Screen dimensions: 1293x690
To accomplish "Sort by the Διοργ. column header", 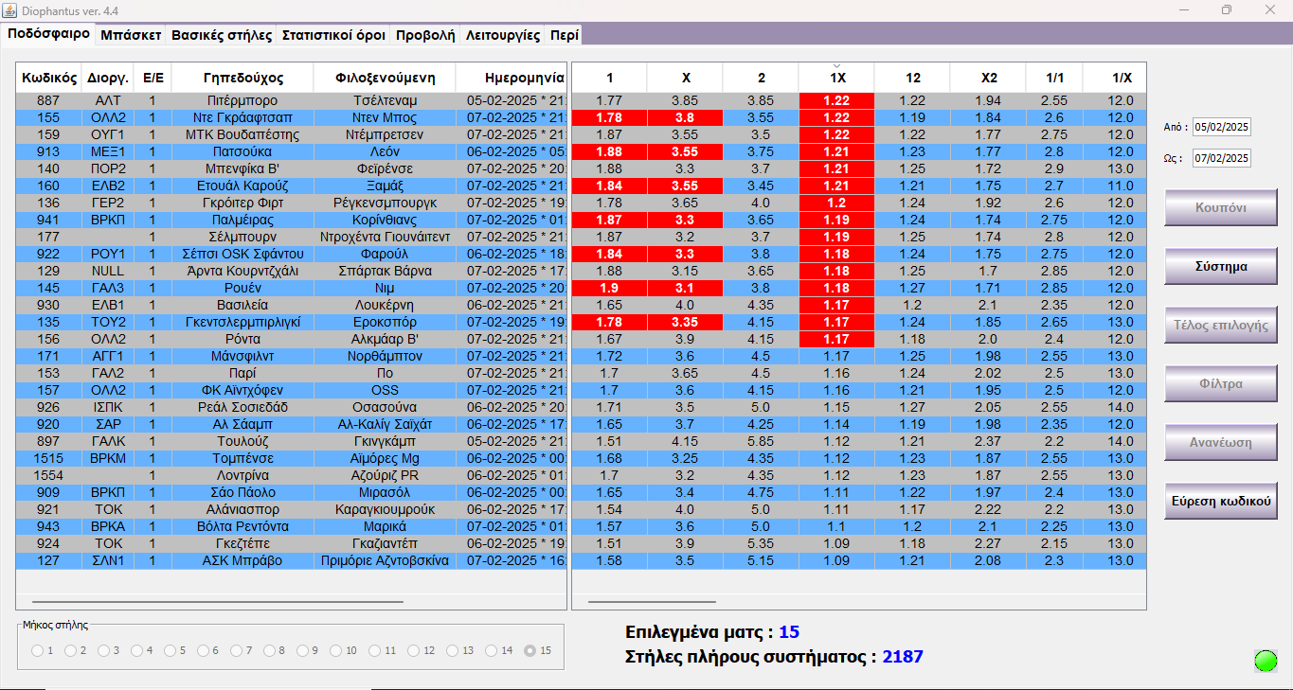I will point(108,78).
